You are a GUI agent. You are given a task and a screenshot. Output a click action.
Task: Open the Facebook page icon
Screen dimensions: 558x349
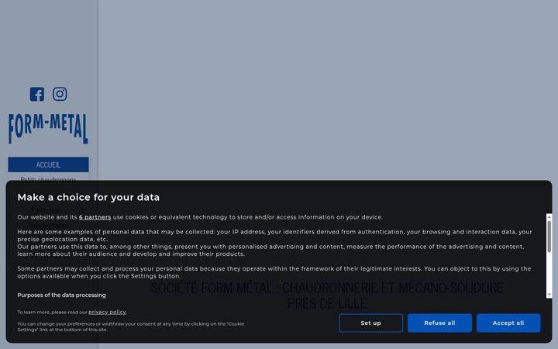37,94
